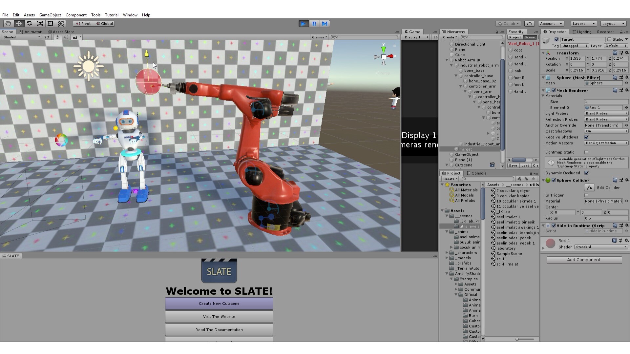This screenshot has width=630, height=354.
Task: Open the cloud services icon
Action: [530, 24]
